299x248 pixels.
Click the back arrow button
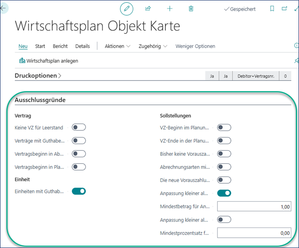[3, 8]
